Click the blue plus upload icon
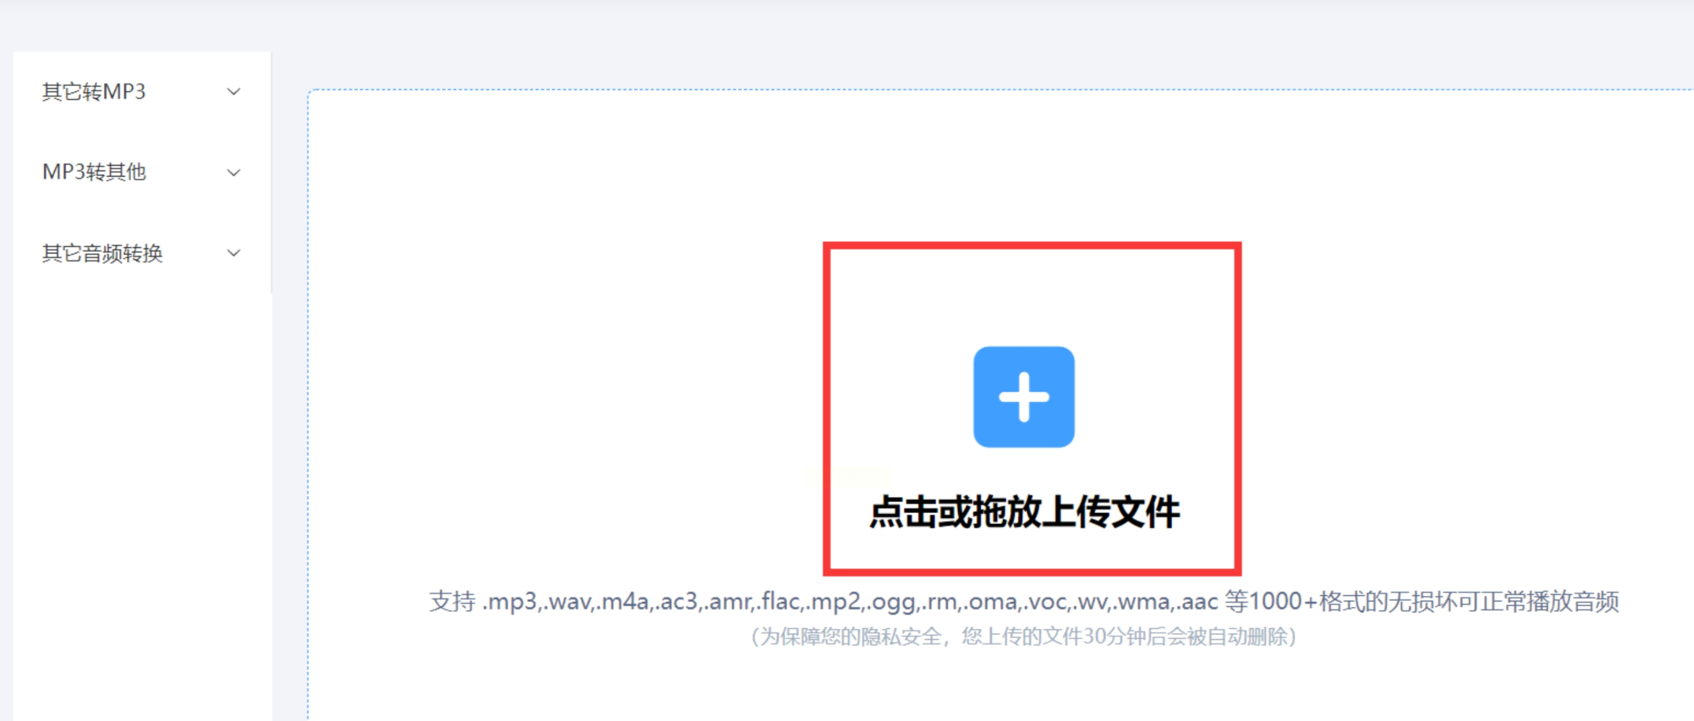 click(1024, 397)
